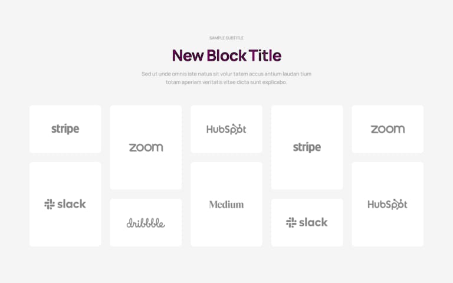Select the zoom logo above the dribbble card
The height and width of the screenshot is (283, 453).
tap(146, 147)
